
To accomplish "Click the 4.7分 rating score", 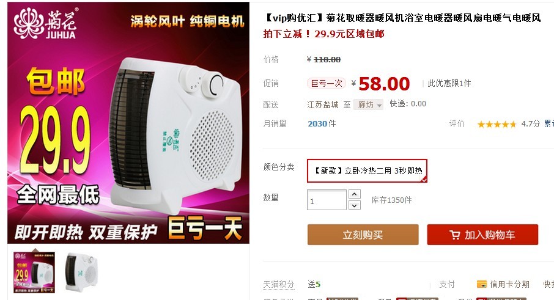I will [x=531, y=124].
